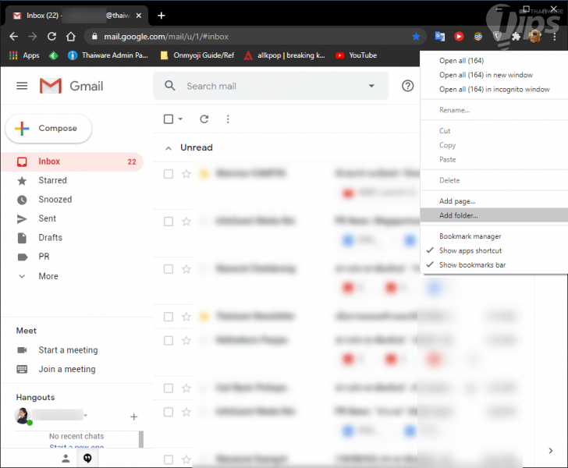Open the Chrome profile avatar
This screenshot has height=468, width=568.
(535, 36)
